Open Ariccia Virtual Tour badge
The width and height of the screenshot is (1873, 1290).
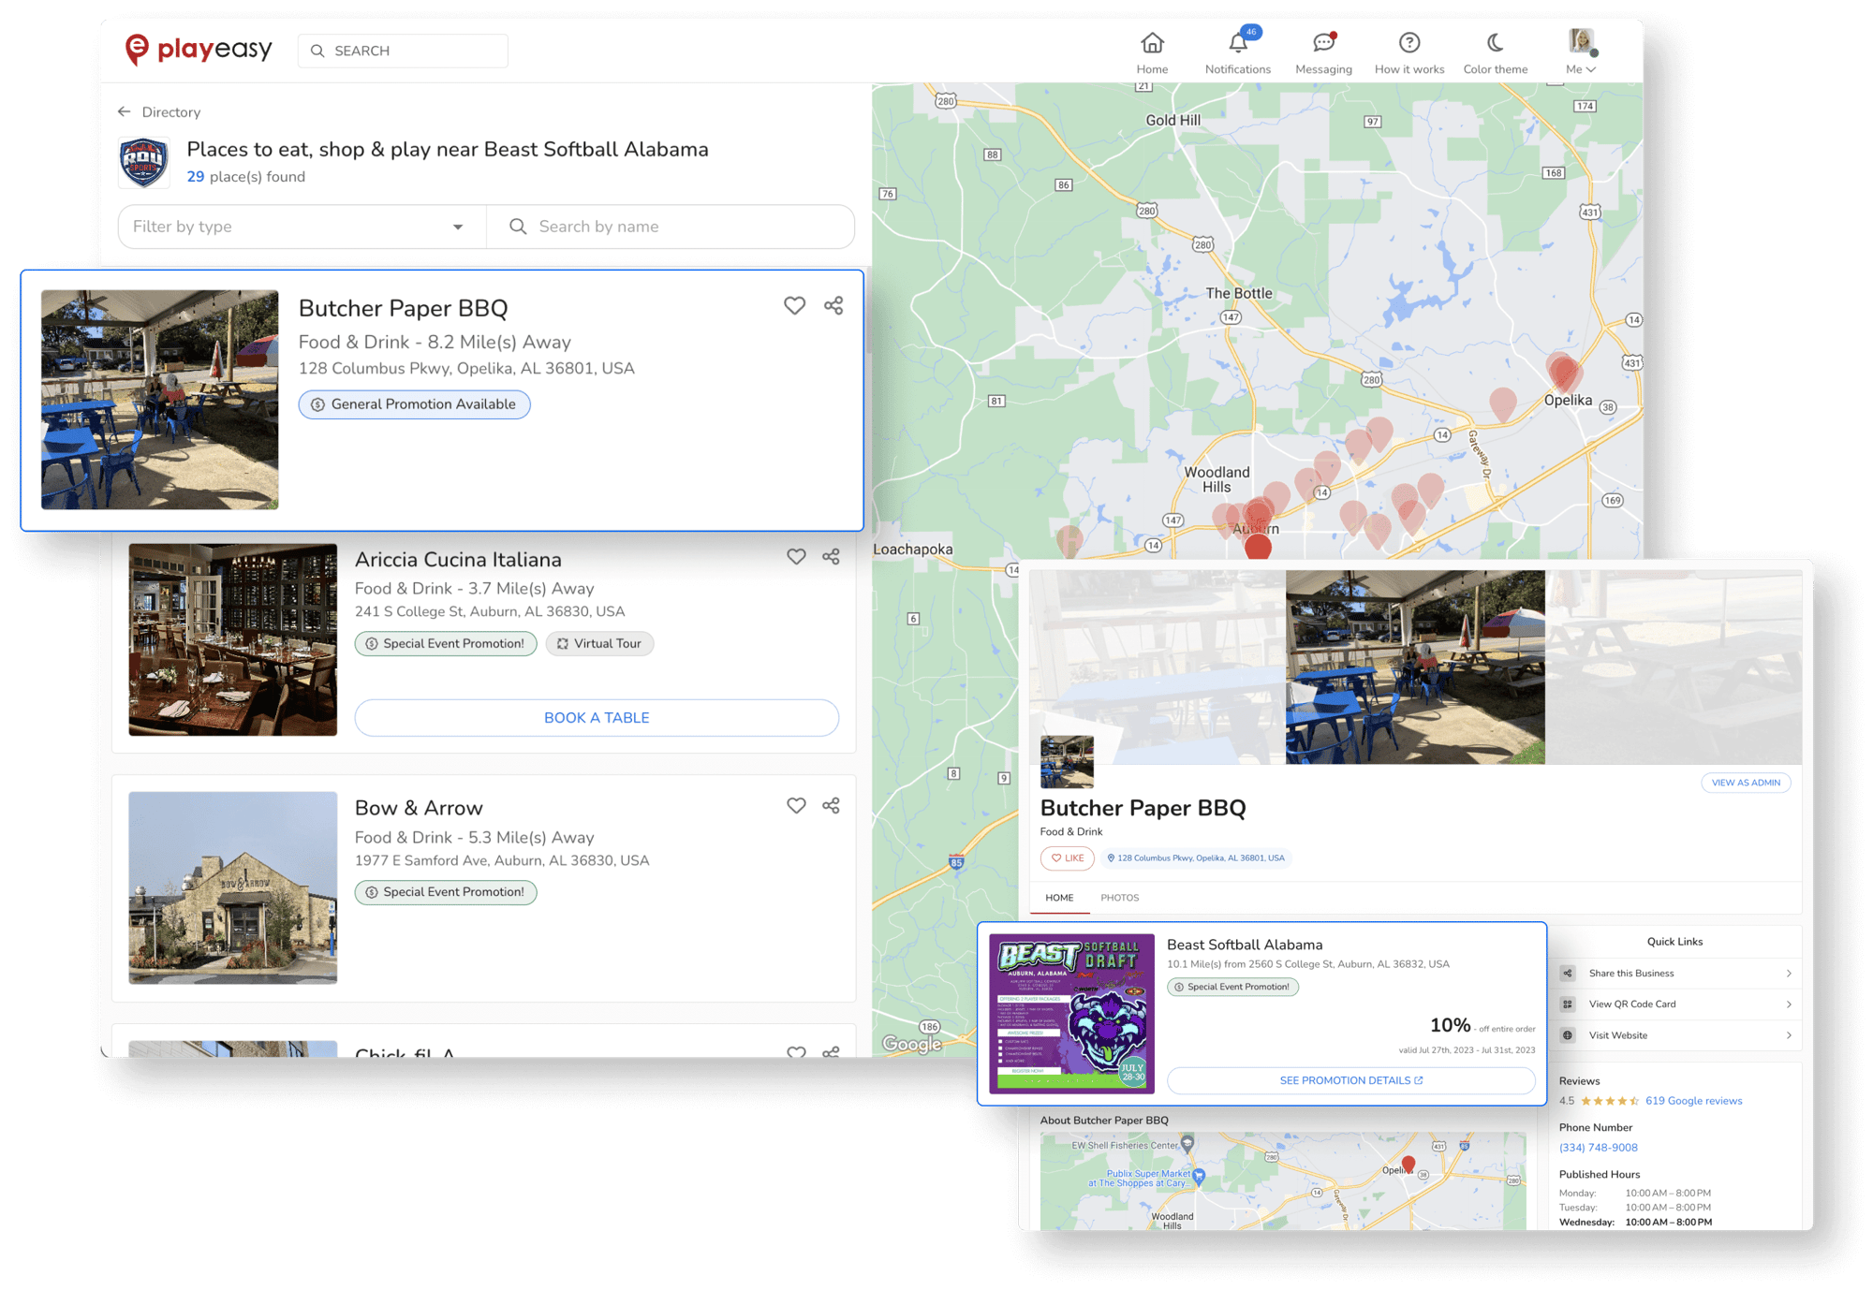point(599,643)
